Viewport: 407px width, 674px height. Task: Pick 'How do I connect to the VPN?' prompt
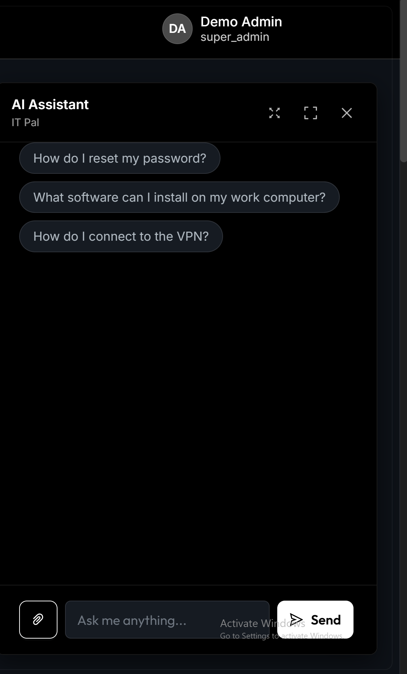[121, 236]
